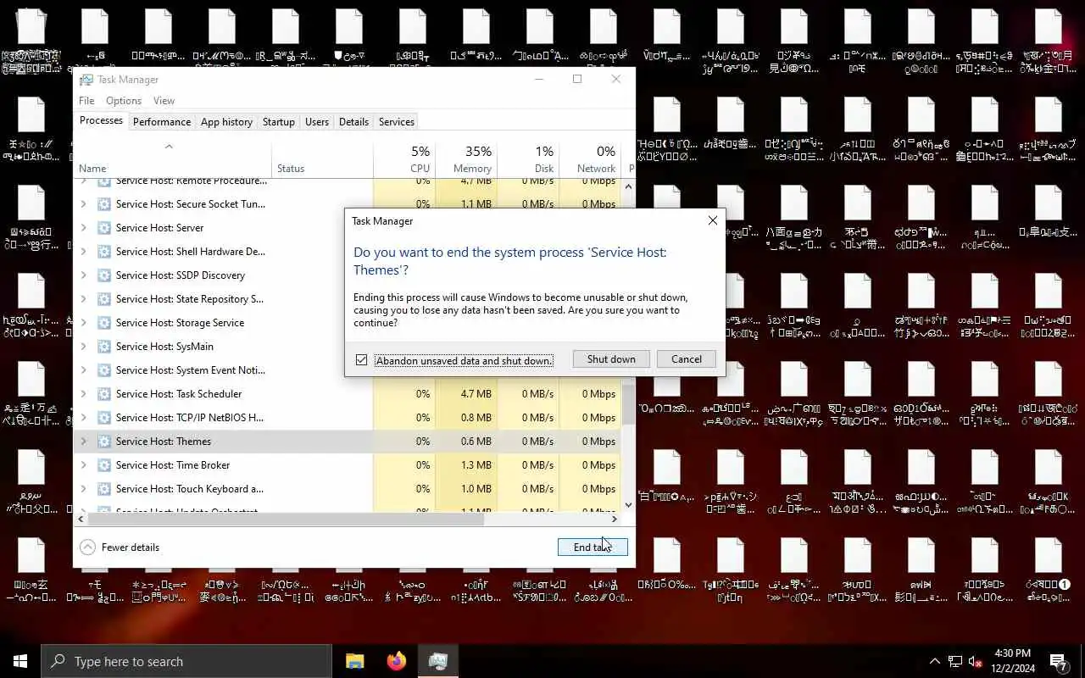
Task: Click the horizontal scrollbar thumb
Action: [286, 520]
